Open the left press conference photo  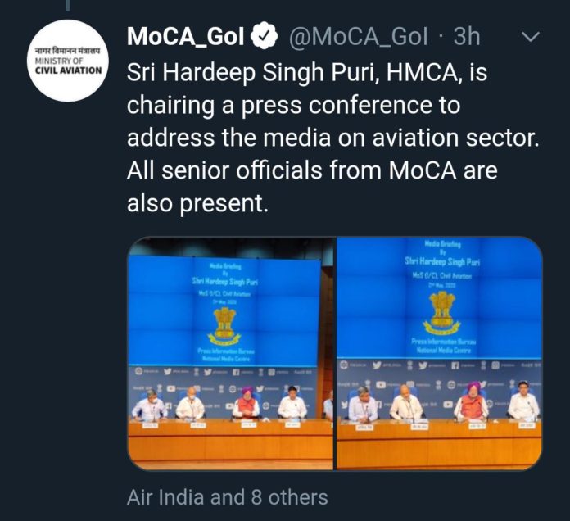(x=230, y=353)
